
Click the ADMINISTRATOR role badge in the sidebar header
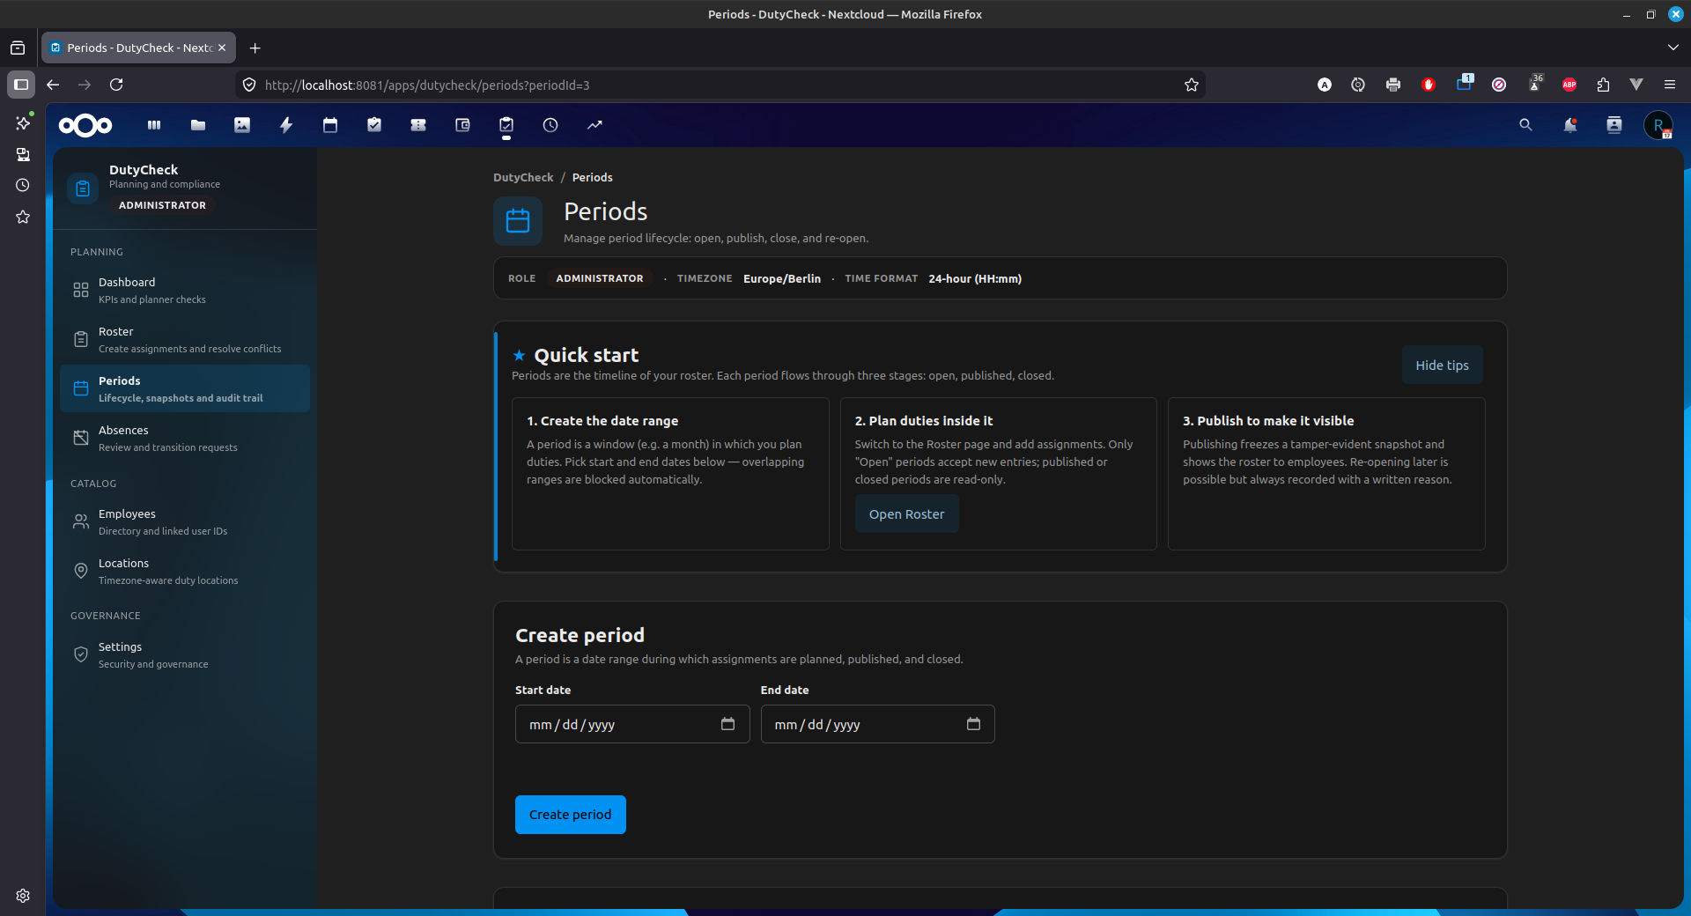point(162,205)
